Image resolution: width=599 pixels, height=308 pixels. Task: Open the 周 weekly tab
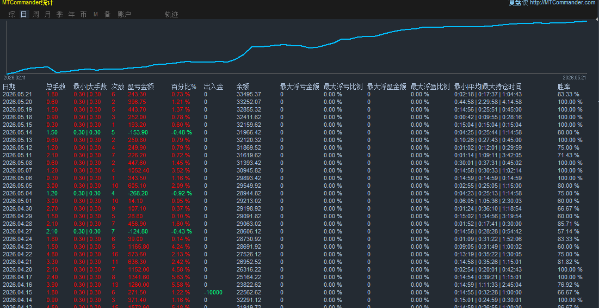[36, 15]
